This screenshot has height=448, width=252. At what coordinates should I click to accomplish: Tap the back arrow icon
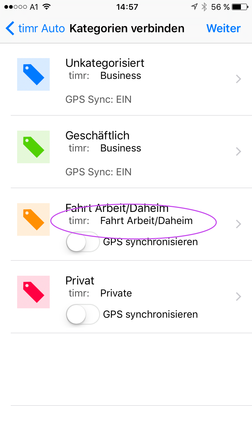(x=10, y=29)
